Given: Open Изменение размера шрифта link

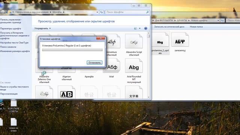Looking at the screenshot, I should tap(15, 51).
